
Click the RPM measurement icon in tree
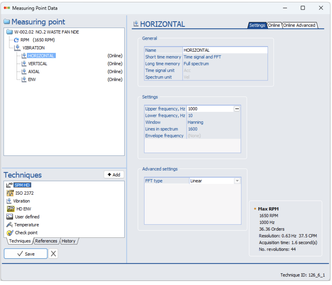click(x=16, y=40)
